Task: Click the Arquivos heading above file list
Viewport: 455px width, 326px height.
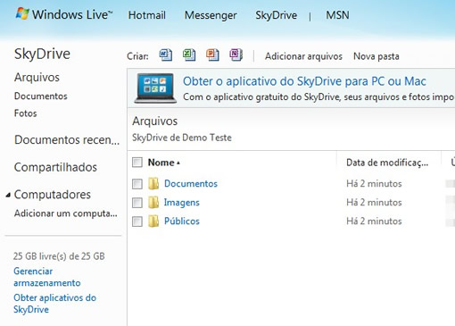Action: coord(155,121)
